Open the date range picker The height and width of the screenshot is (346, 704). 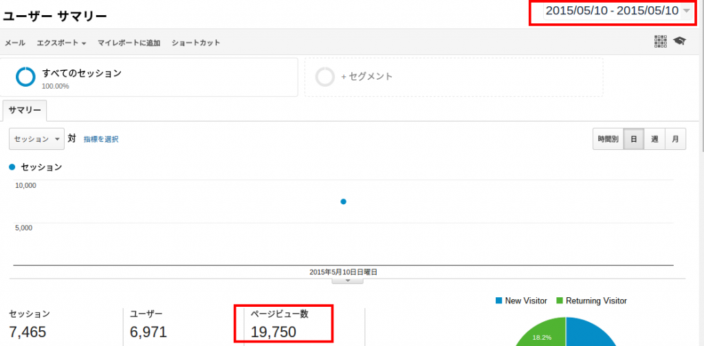[x=618, y=11]
